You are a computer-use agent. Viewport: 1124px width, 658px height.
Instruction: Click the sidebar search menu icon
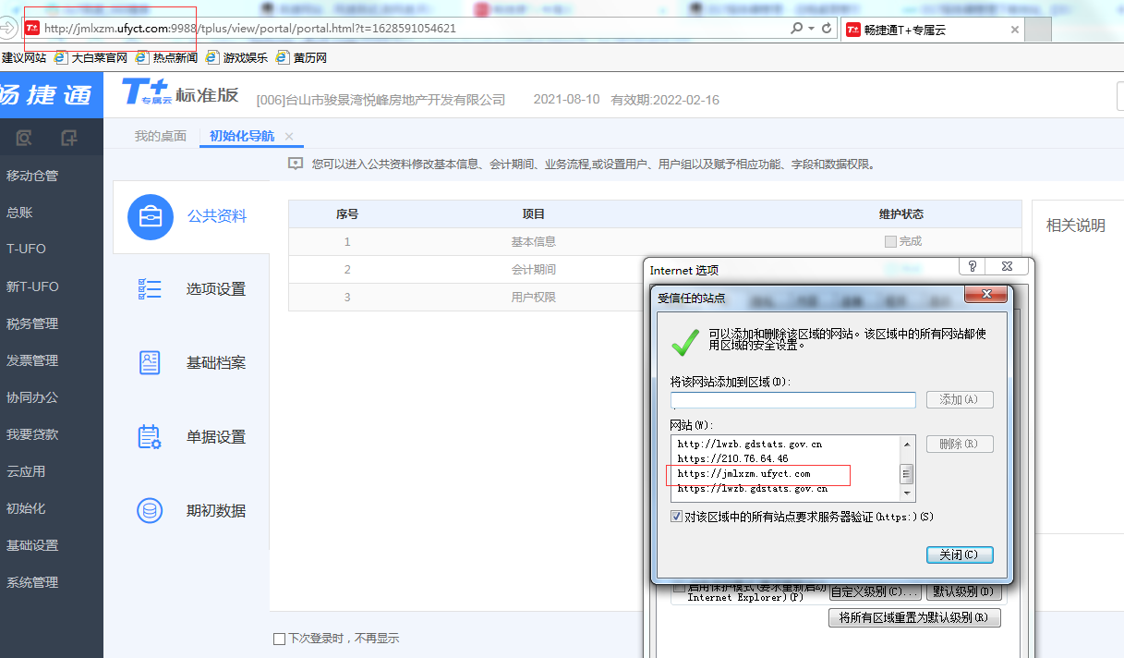(x=24, y=138)
